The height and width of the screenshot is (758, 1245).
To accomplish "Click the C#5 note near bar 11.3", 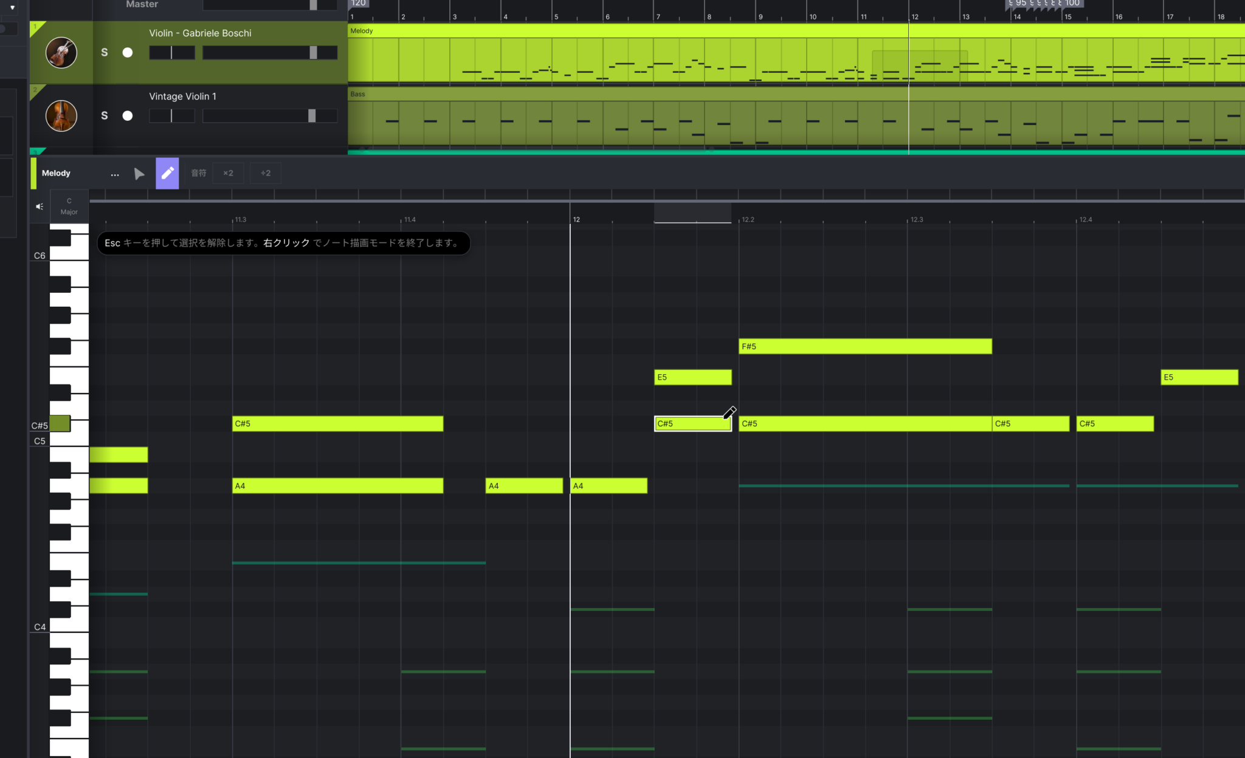I will [338, 423].
